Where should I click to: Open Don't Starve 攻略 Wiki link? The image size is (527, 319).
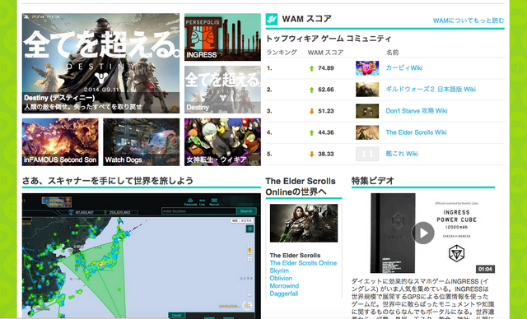point(417,111)
